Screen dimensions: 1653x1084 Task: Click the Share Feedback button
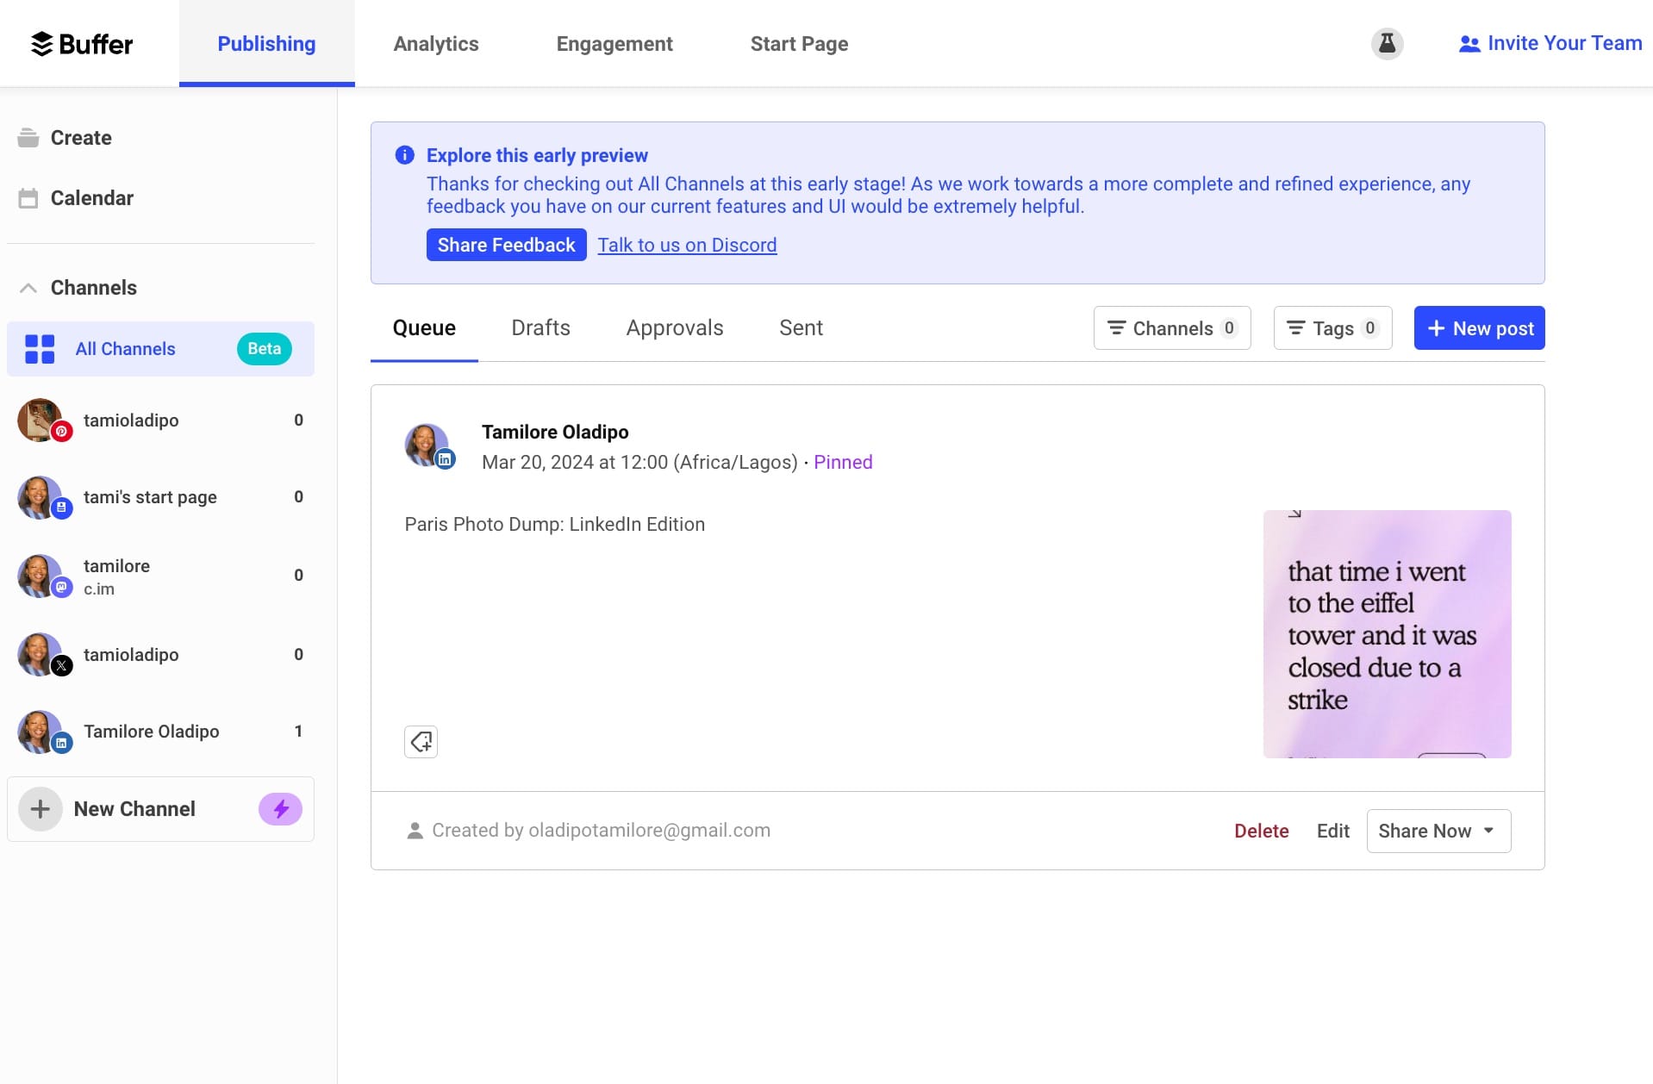point(506,245)
